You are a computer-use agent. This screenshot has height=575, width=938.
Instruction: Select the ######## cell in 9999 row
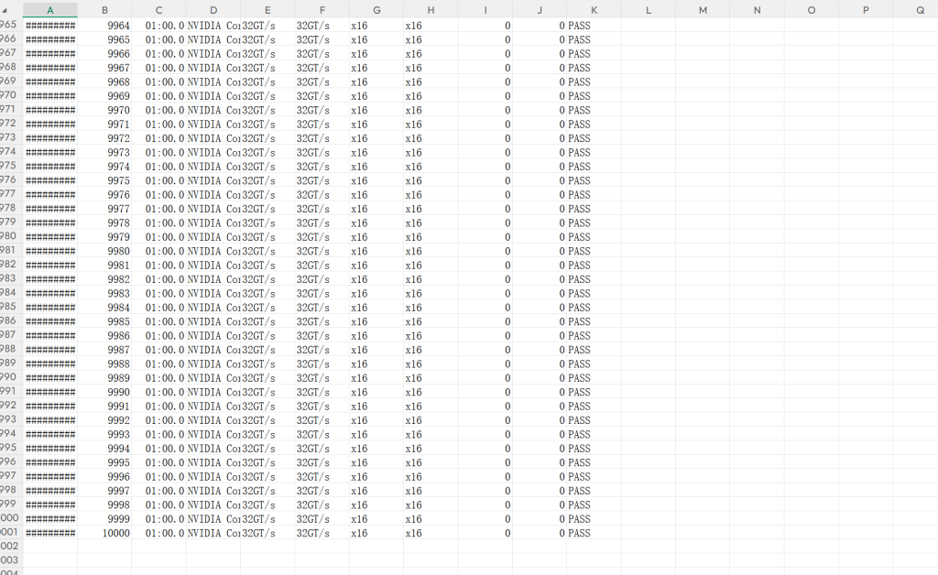(50, 519)
